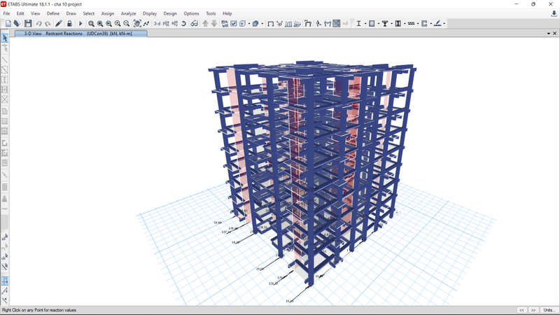Click the next '>>' step button
Viewport: 560px width, 315px height.
pyautogui.click(x=533, y=310)
